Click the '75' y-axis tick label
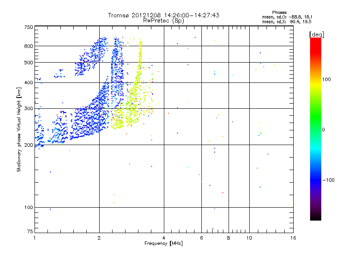 [x=30, y=231]
